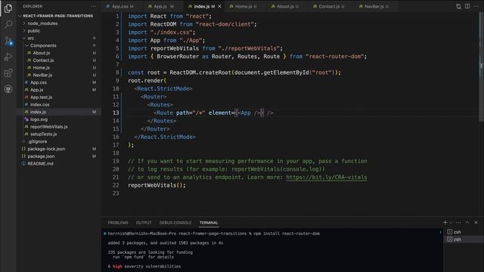This screenshot has width=484, height=272.
Task: Open the GitHub view in activity bar
Action: click(8, 89)
